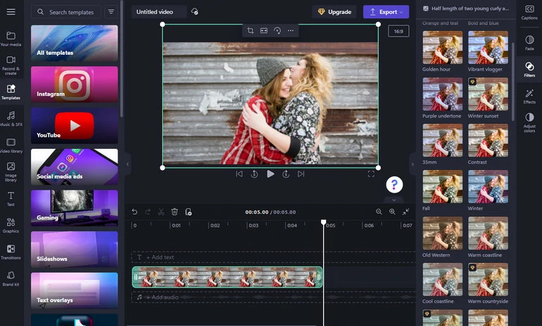Image resolution: width=542 pixels, height=326 pixels.
Task: Skip to the start of video
Action: [239, 174]
